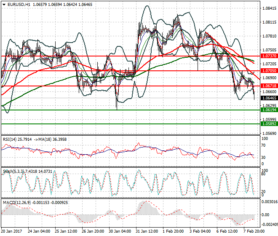Select the green 1.06194 support level label
278x236 pixels.
(x=269, y=110)
